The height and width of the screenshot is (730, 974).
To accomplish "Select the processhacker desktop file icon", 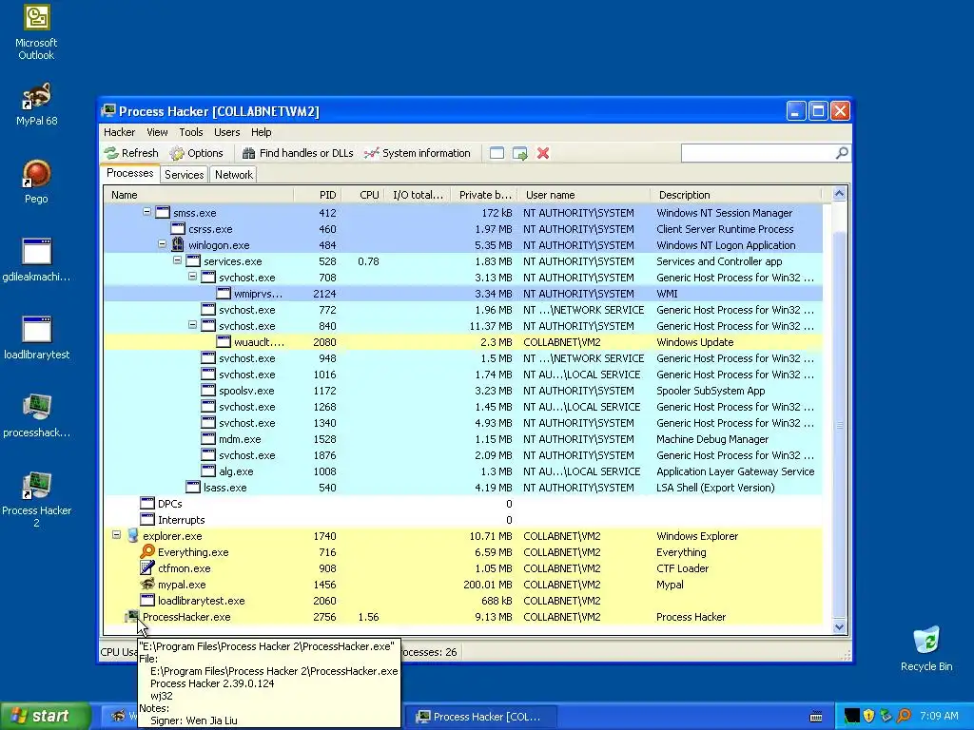I will 36,416.
